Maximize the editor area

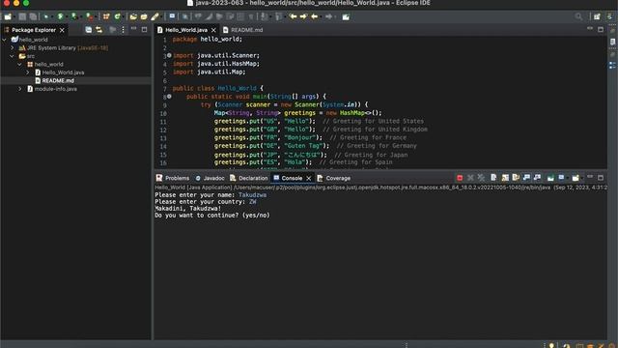tap(601, 30)
